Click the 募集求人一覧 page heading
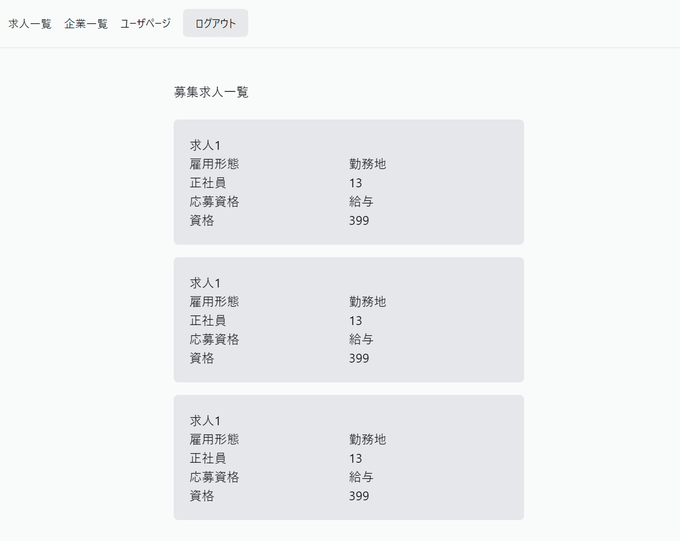The height and width of the screenshot is (541, 680). tap(211, 92)
